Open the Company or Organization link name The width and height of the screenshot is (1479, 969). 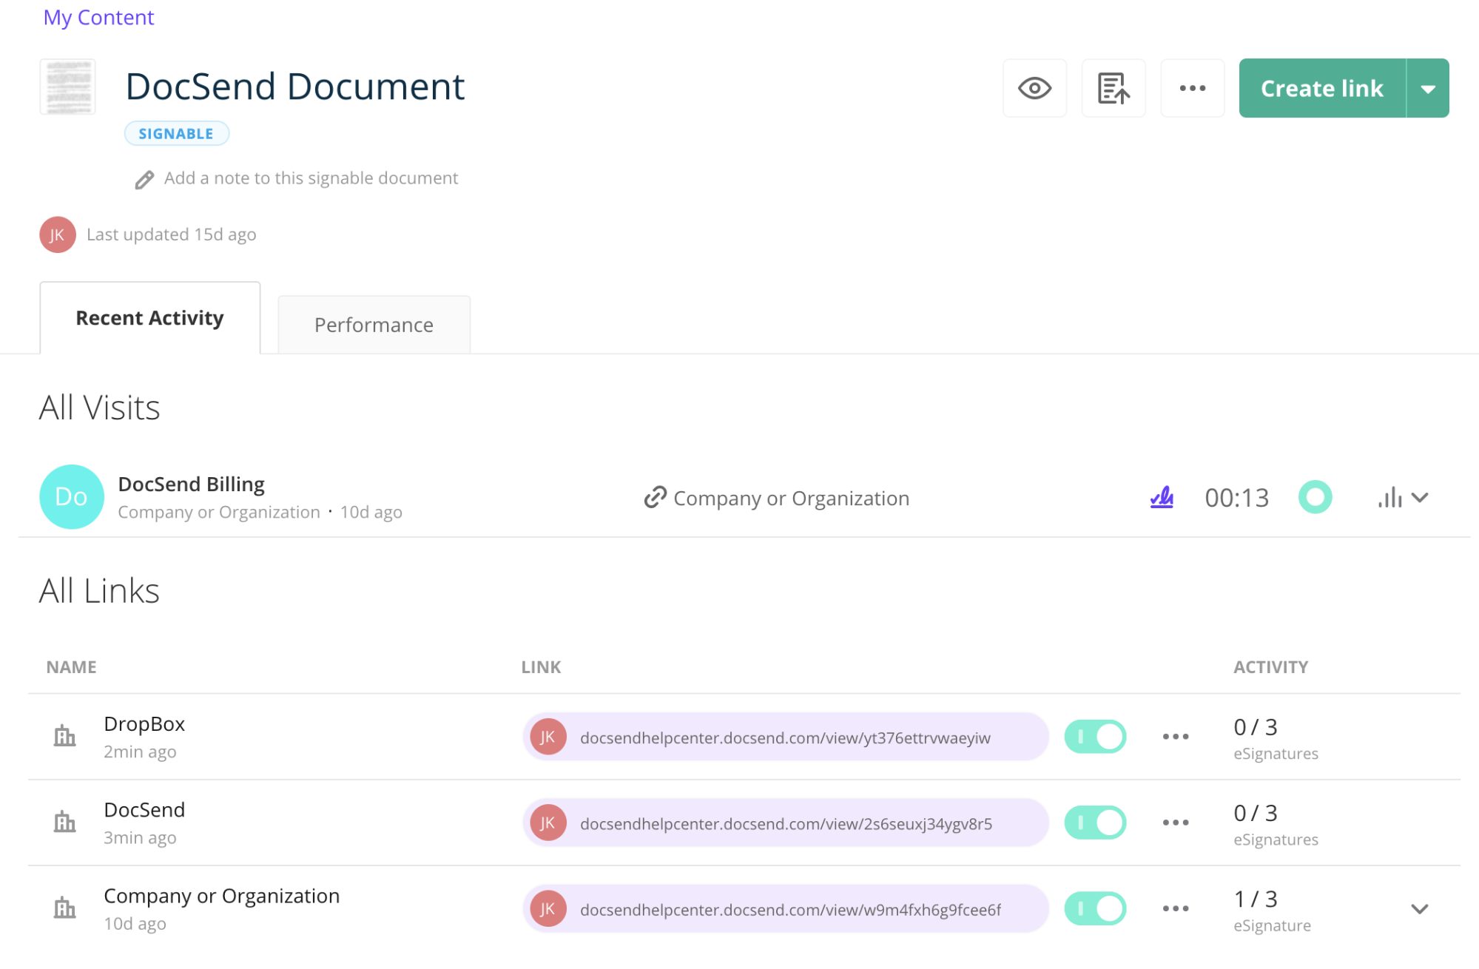(221, 896)
